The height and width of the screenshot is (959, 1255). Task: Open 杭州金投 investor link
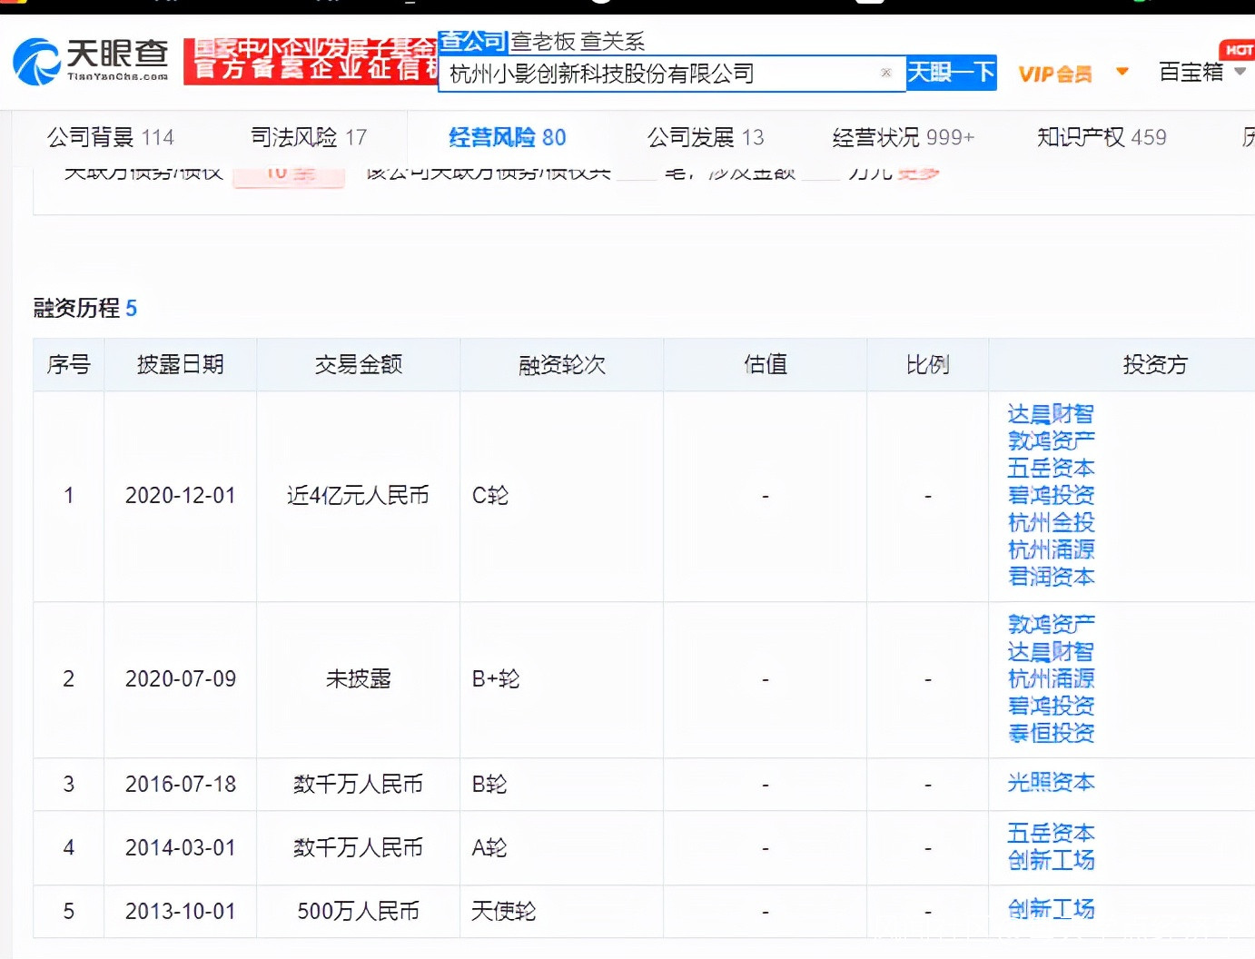click(x=1051, y=523)
